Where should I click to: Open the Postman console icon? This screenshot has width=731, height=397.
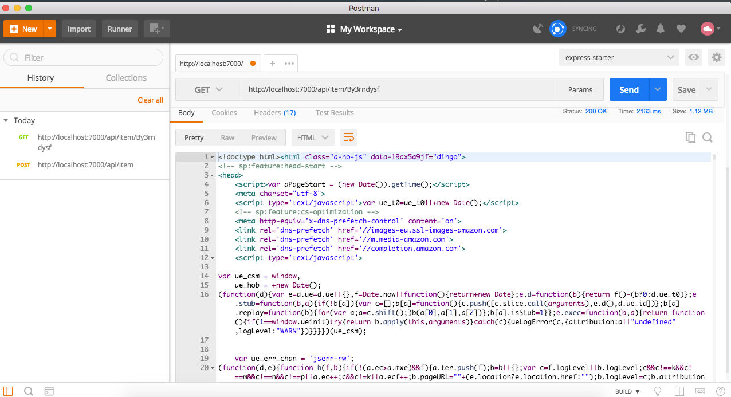(50, 391)
